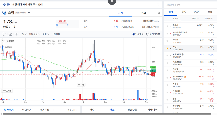Screen dimensions: 217x115
Task: Select the pencil drawing tool
Action: point(10,34)
